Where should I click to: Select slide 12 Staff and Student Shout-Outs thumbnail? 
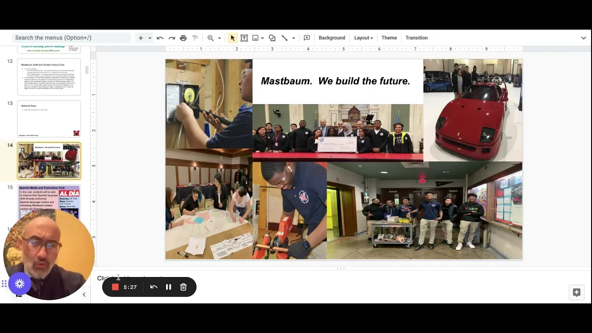[x=49, y=76]
